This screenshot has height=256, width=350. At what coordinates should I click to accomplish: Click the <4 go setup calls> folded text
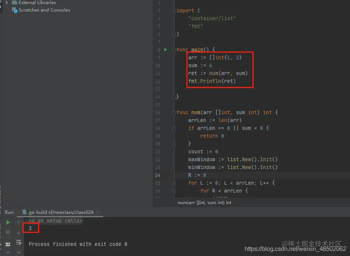(55, 221)
